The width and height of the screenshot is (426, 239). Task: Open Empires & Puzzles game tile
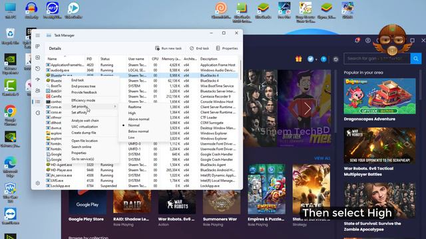(x=266, y=189)
